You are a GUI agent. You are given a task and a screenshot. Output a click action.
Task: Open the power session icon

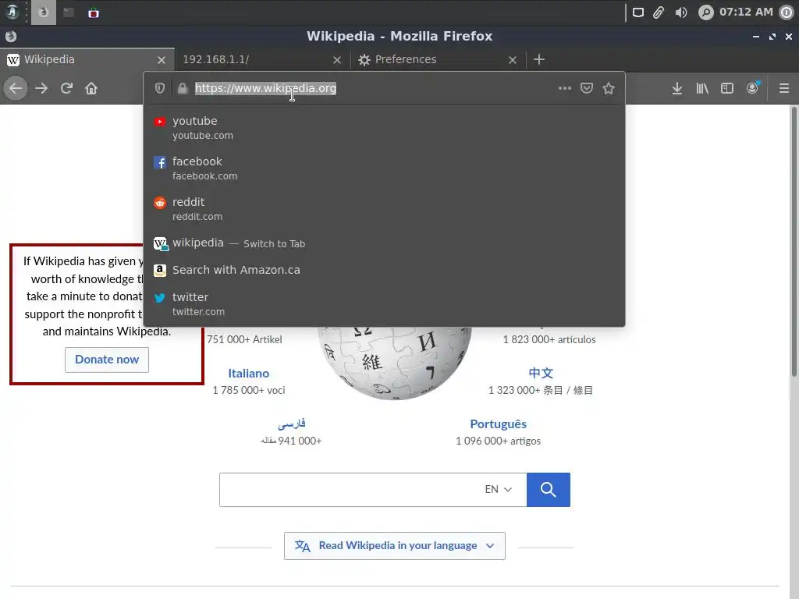[787, 12]
